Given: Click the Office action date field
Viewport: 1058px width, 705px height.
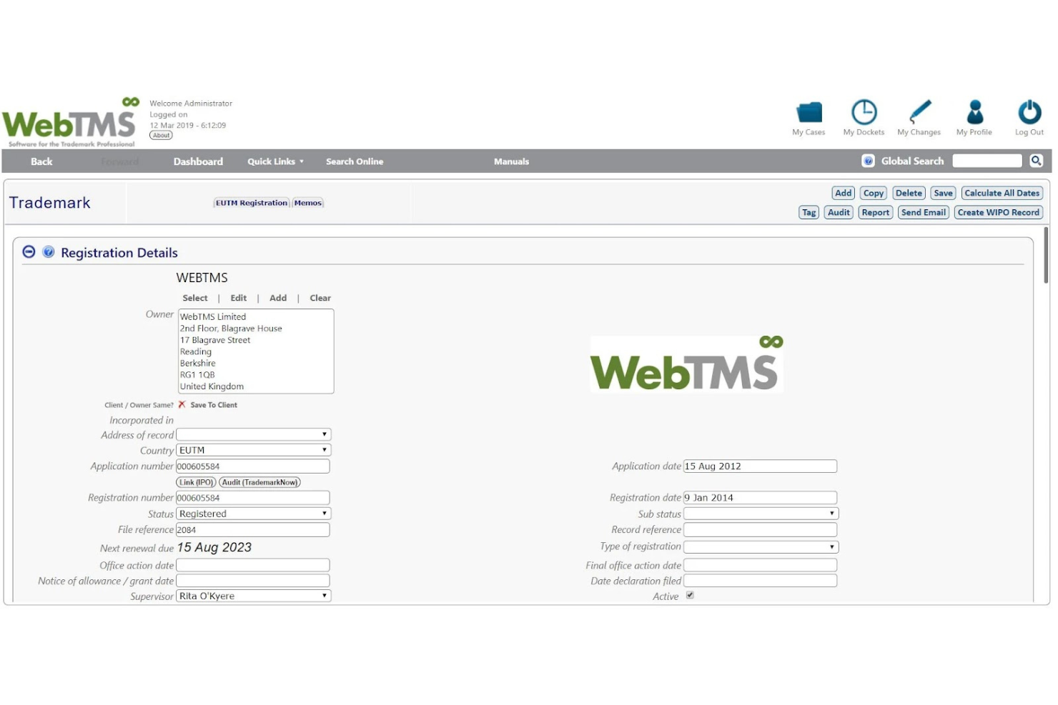Looking at the screenshot, I should [253, 565].
